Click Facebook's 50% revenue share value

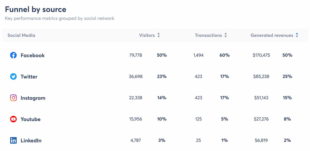pos(287,55)
